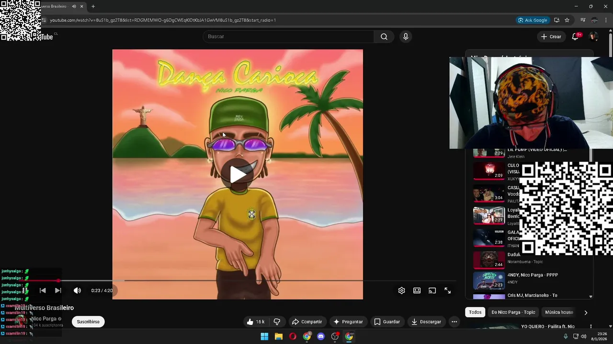
Task: Open the Windows Start menu
Action: (x=264, y=336)
